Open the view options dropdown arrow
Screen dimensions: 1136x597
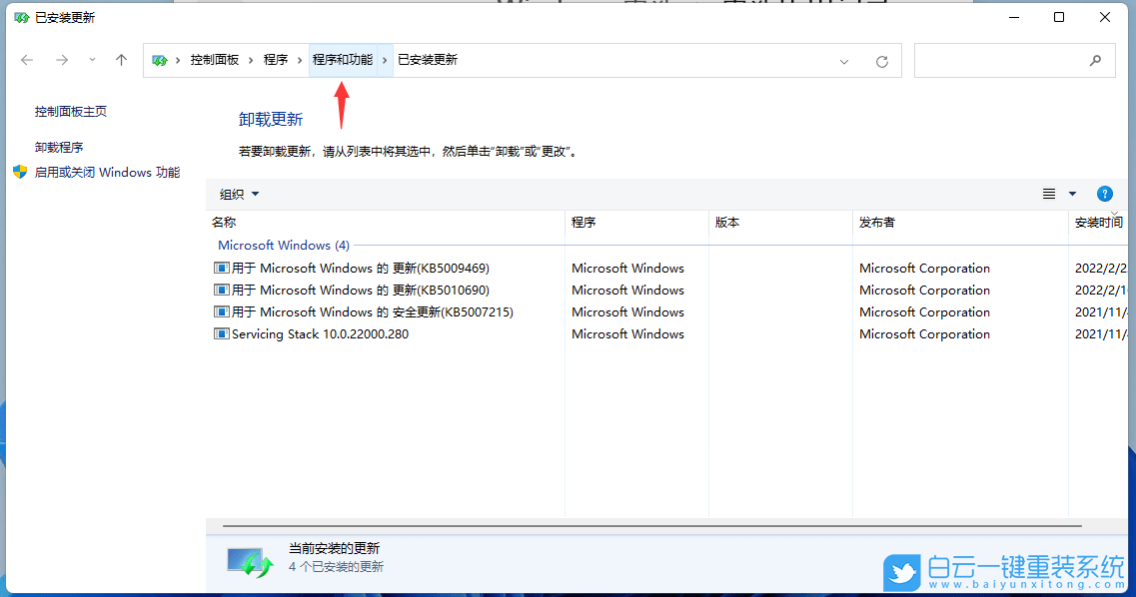click(1072, 193)
